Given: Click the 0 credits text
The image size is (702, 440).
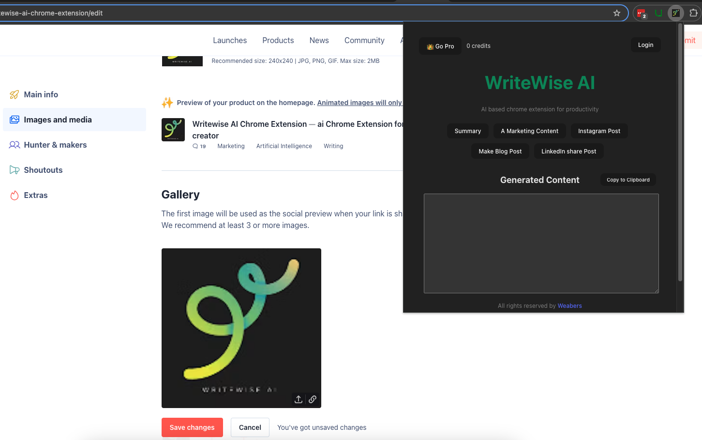Looking at the screenshot, I should pos(478,46).
